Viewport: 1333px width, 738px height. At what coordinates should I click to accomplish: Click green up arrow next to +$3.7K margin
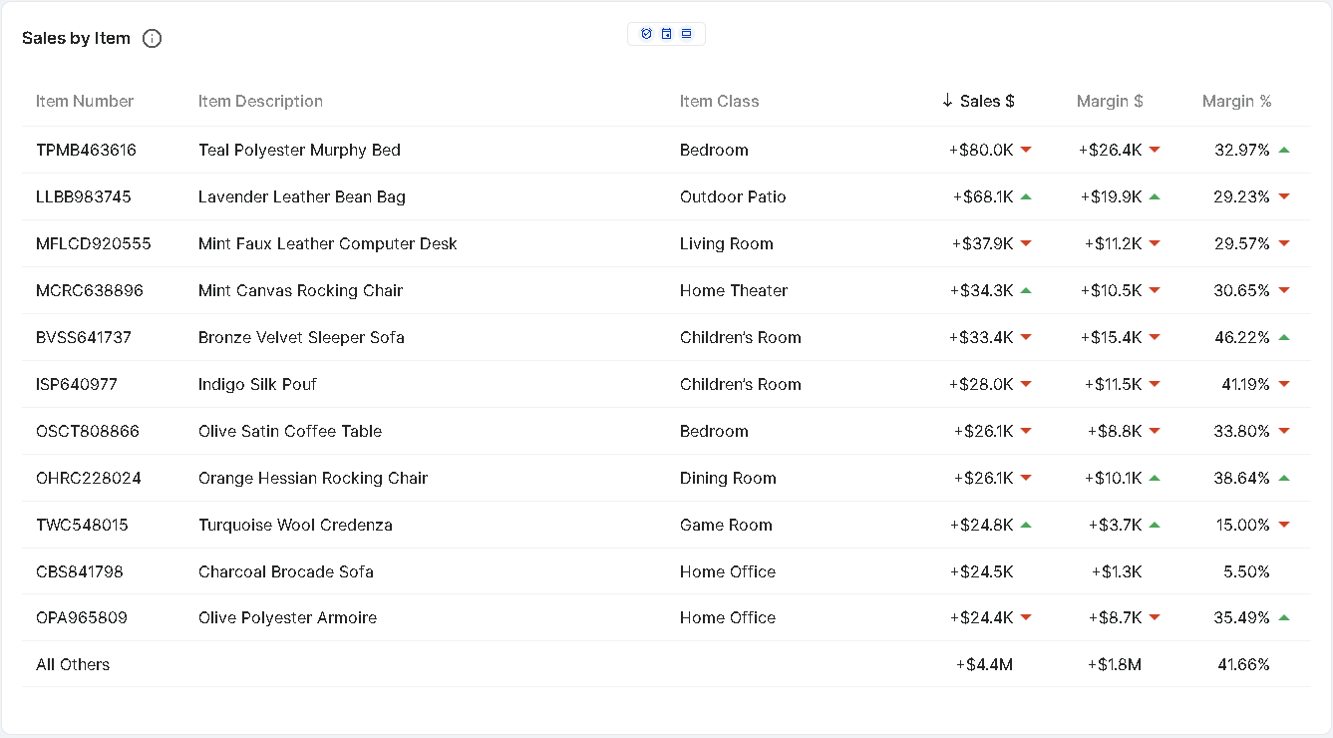click(x=1155, y=525)
